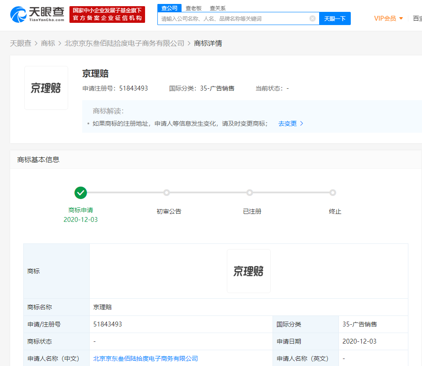Clear the search box with the X icon

[x=313, y=18]
